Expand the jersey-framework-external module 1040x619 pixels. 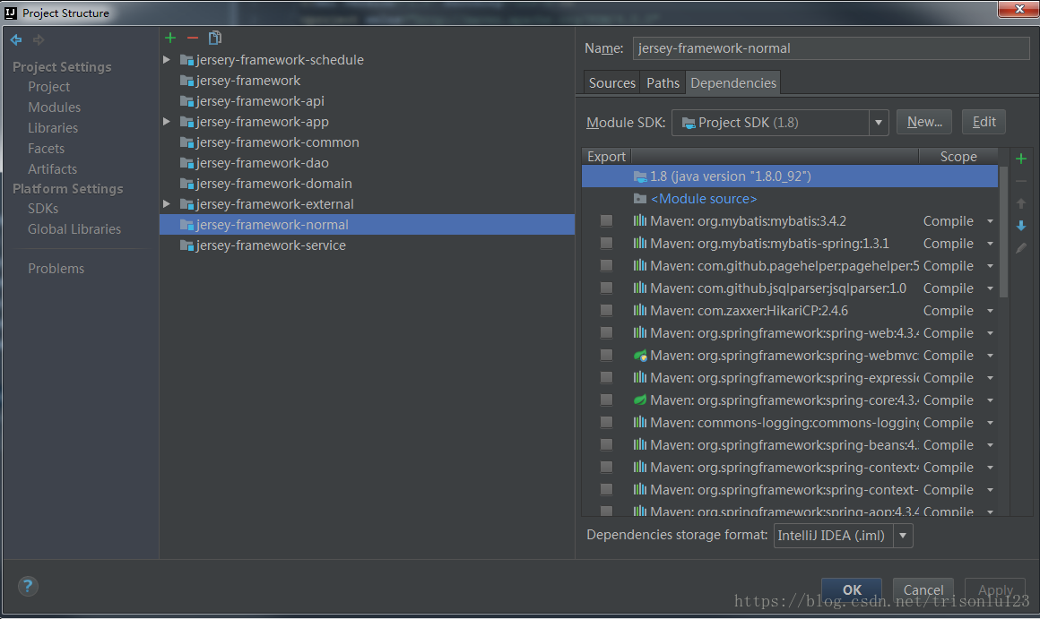[x=167, y=204]
